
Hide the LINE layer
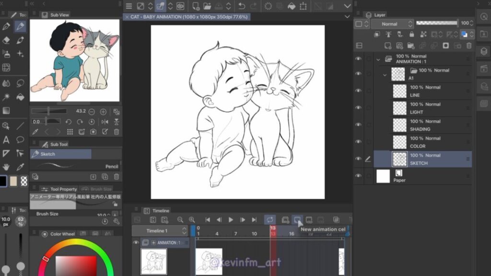click(358, 91)
